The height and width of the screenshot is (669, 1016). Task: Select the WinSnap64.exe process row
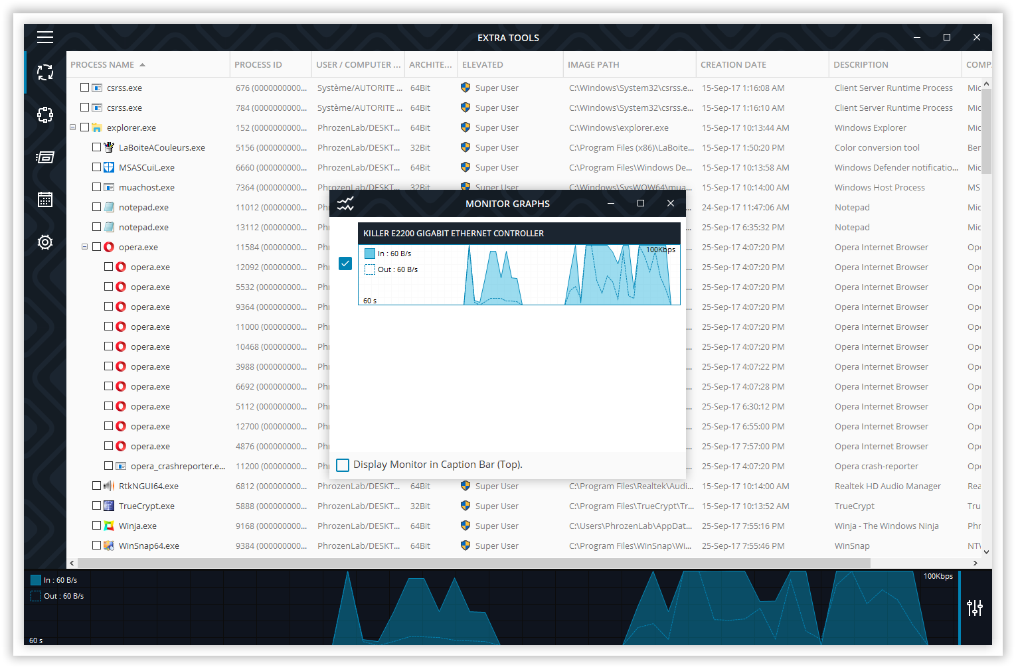click(524, 546)
